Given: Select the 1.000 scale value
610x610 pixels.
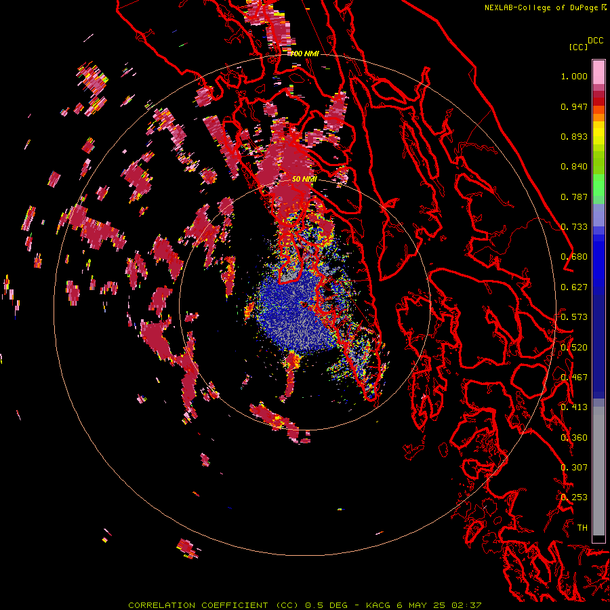Looking at the screenshot, I should click(574, 76).
